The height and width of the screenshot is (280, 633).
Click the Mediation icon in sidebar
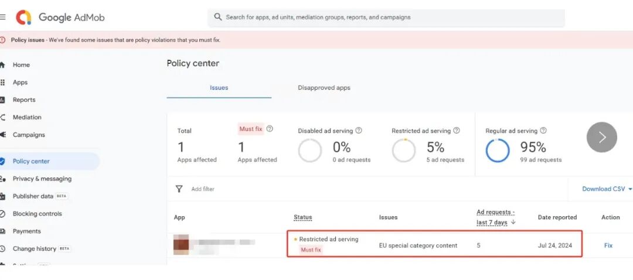pos(2,117)
